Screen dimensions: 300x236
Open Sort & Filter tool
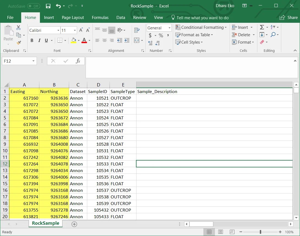tap(273, 27)
